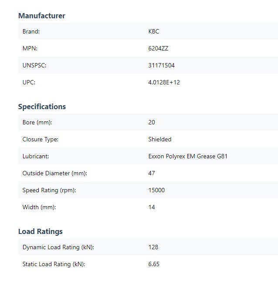Click the Dynamic Load Rating (kN) label

click(58, 247)
